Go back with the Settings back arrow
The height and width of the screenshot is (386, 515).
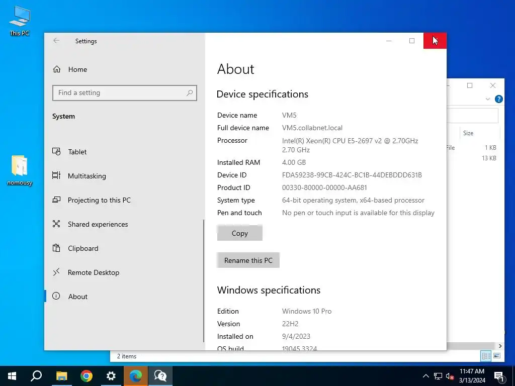coord(56,41)
